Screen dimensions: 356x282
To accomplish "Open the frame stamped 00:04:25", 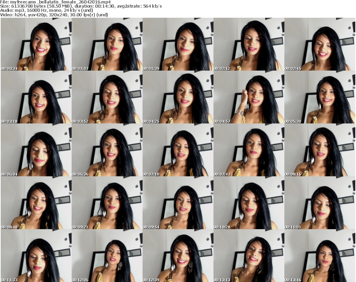I will pos(178,97).
